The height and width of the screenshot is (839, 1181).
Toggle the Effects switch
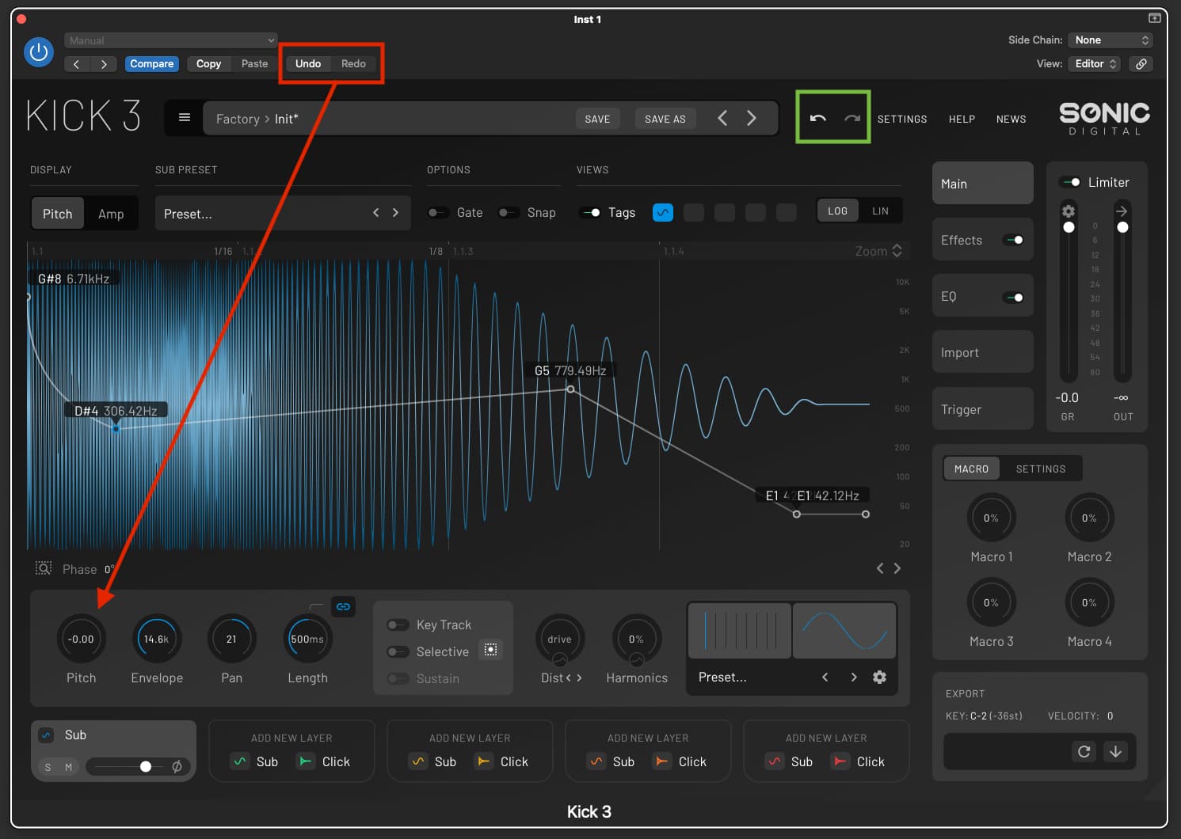(x=1013, y=240)
